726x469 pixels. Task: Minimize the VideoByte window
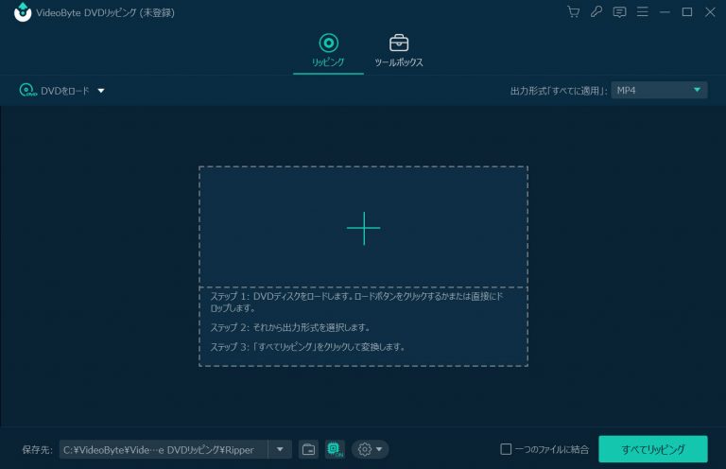(665, 12)
